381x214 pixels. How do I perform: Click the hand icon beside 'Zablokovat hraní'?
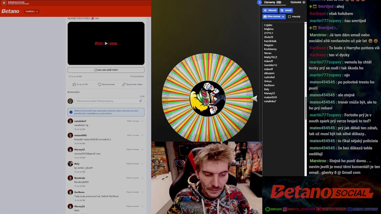tap(4, 3)
